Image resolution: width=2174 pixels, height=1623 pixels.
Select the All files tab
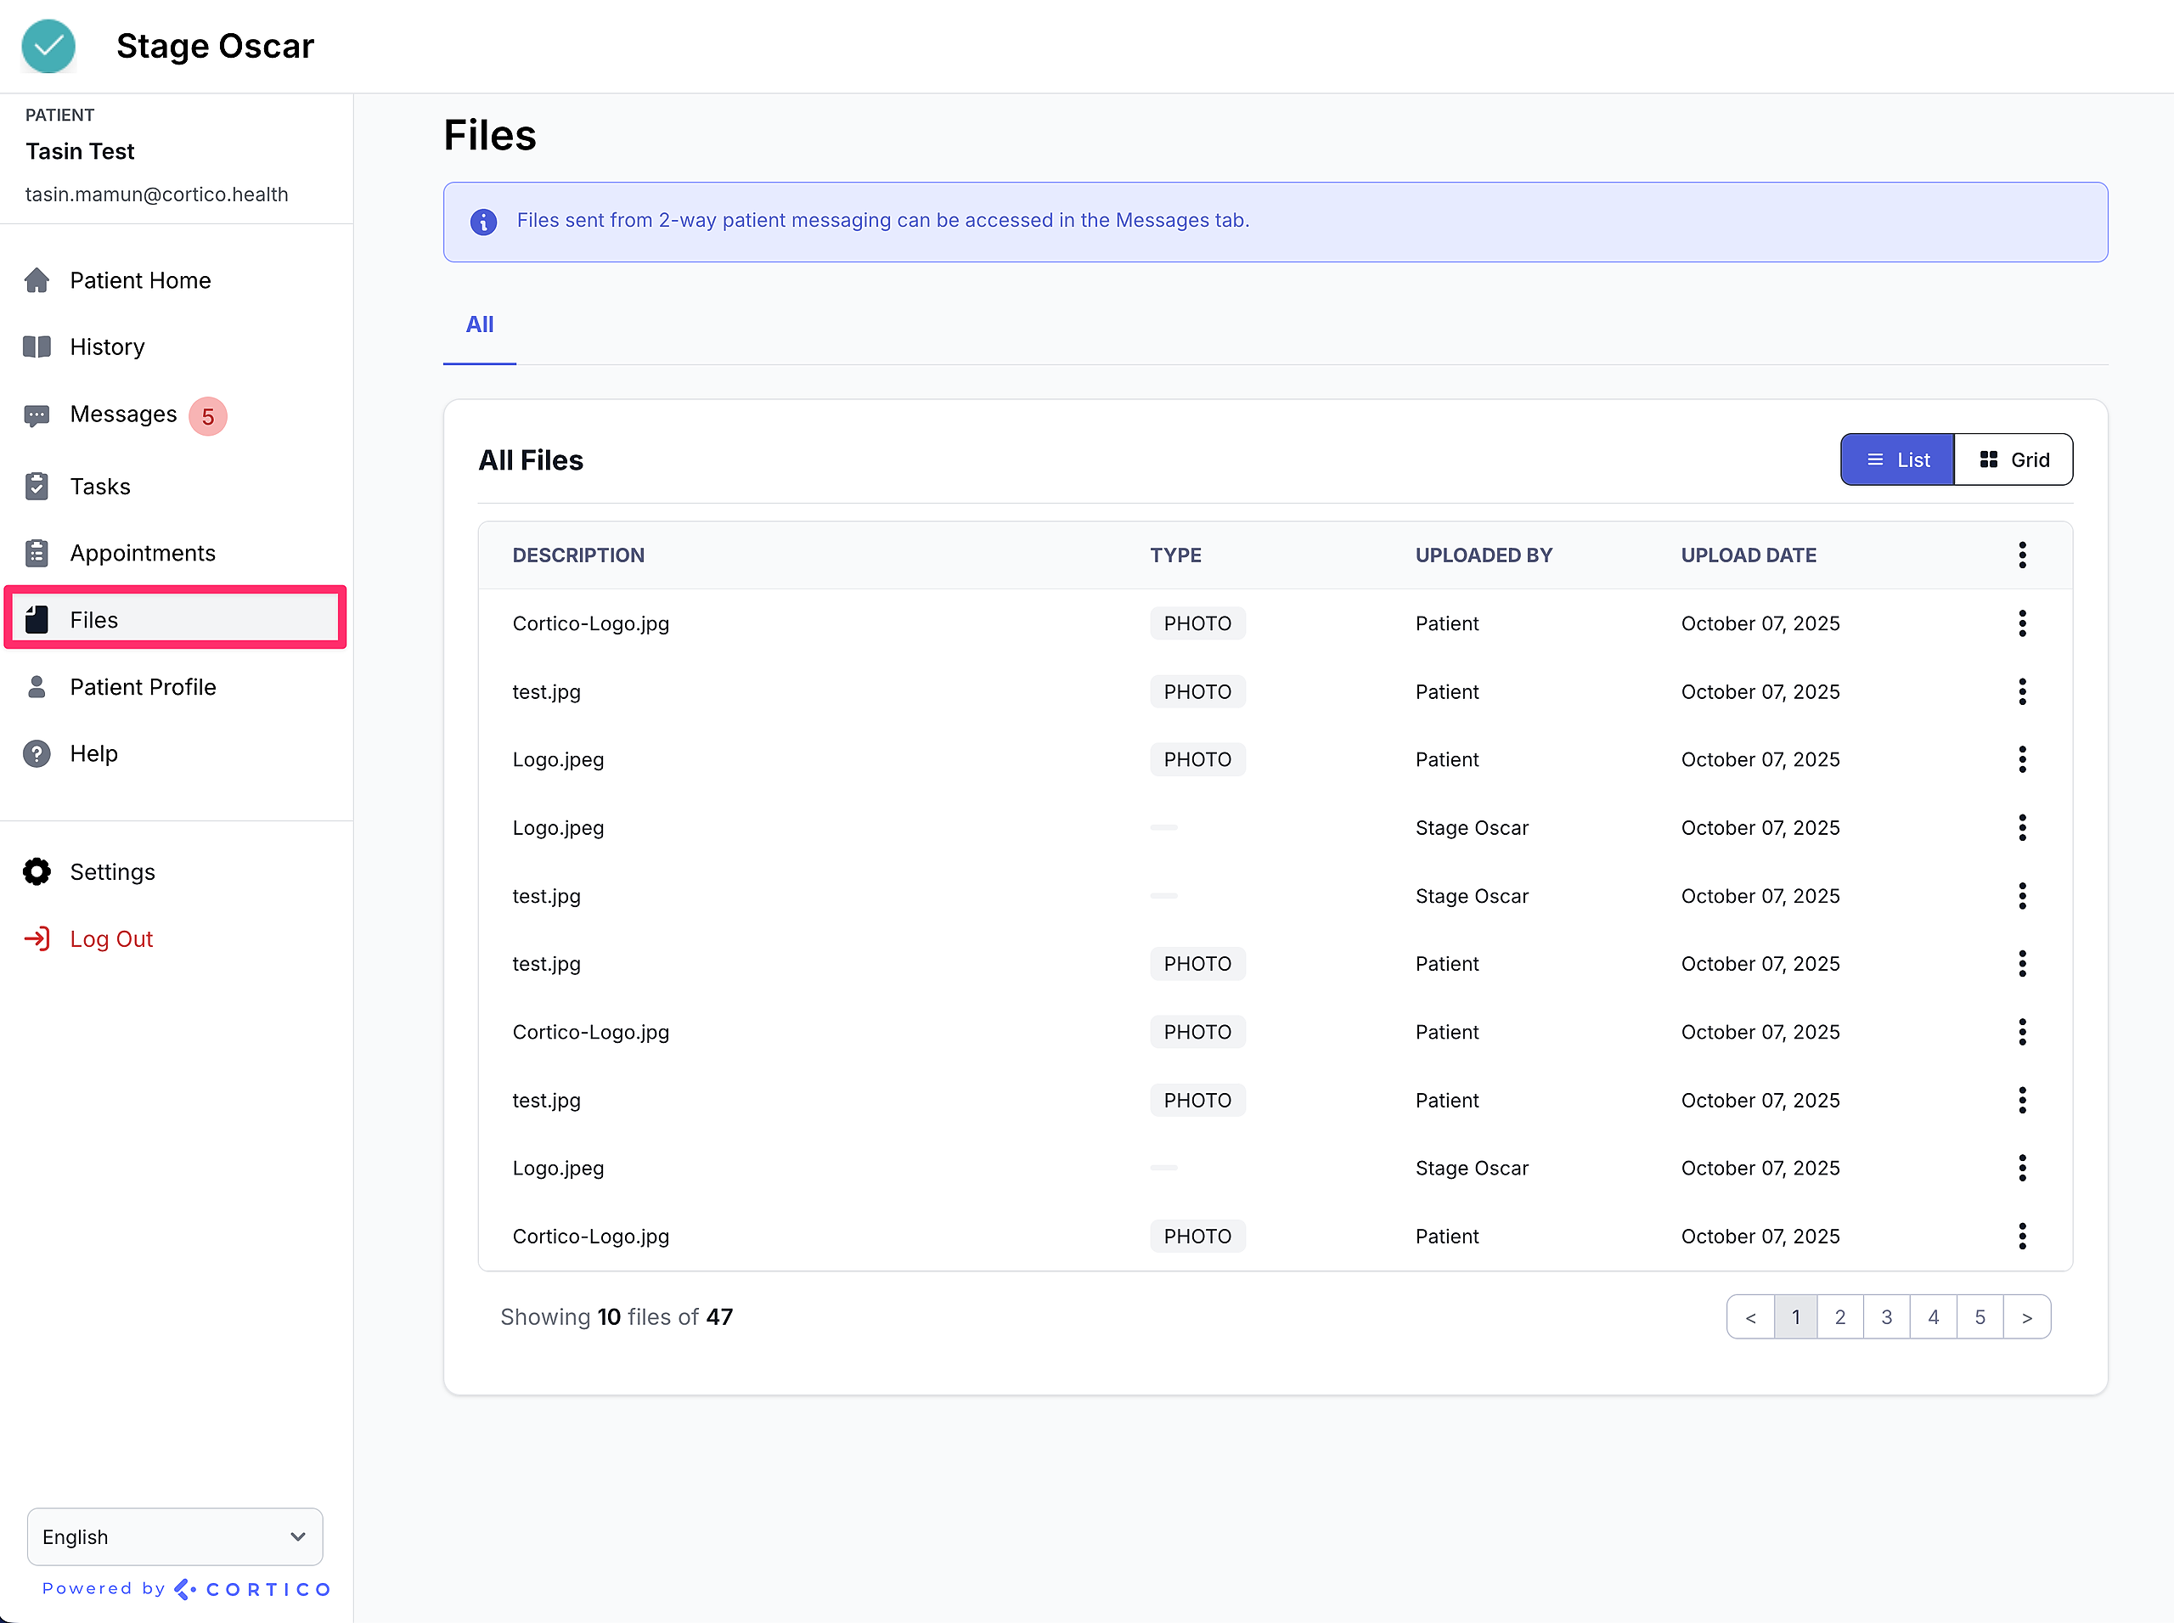coord(480,325)
